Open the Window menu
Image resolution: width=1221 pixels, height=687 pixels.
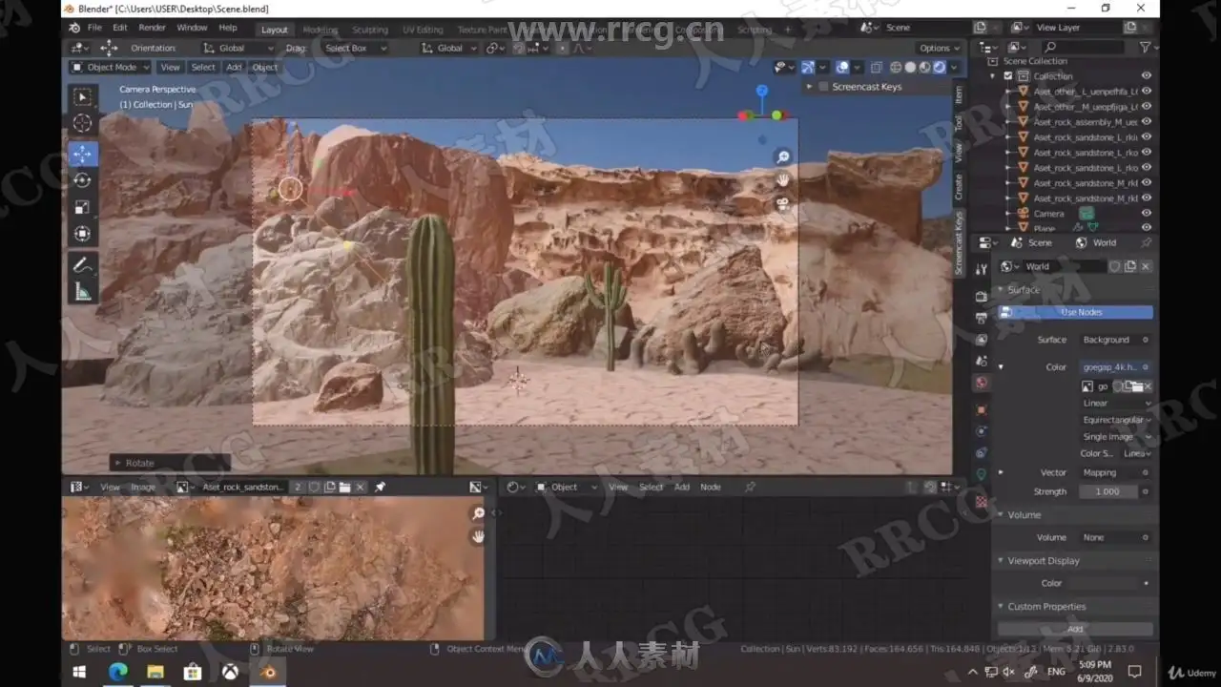pos(192,28)
